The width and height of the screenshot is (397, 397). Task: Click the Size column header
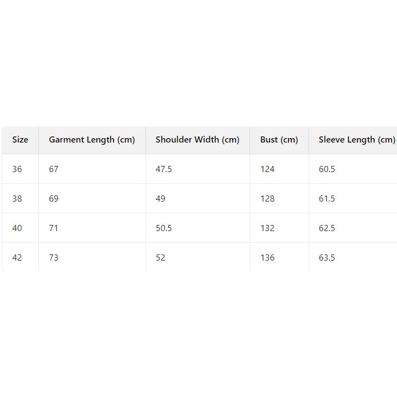20,140
